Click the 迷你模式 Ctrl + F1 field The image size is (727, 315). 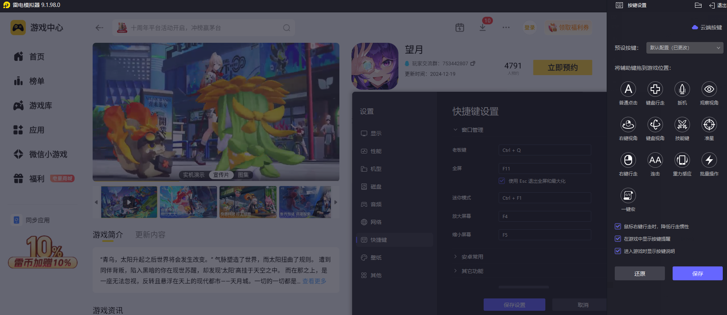[x=545, y=198]
